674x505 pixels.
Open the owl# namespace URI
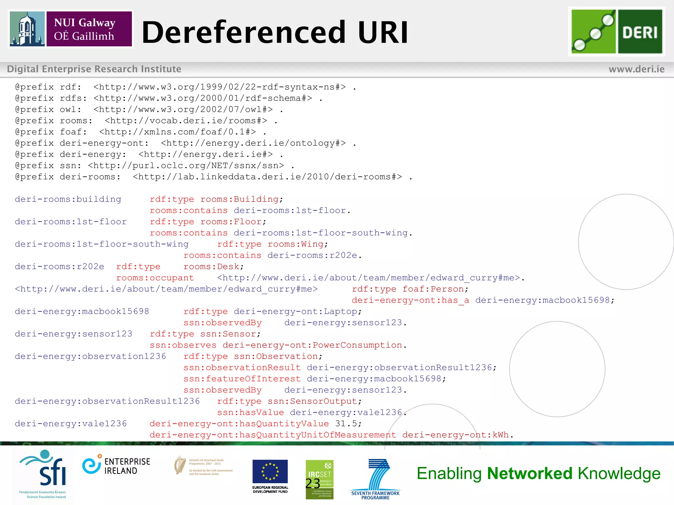(183, 109)
